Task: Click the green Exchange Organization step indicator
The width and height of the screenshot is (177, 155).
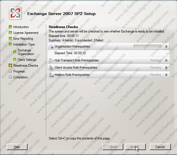Action: [x=15, y=52]
